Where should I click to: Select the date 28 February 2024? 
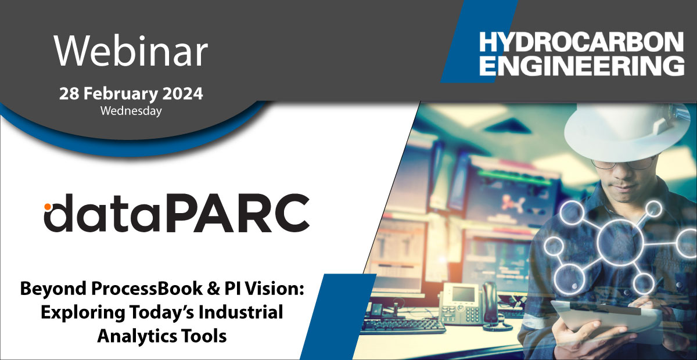131,94
